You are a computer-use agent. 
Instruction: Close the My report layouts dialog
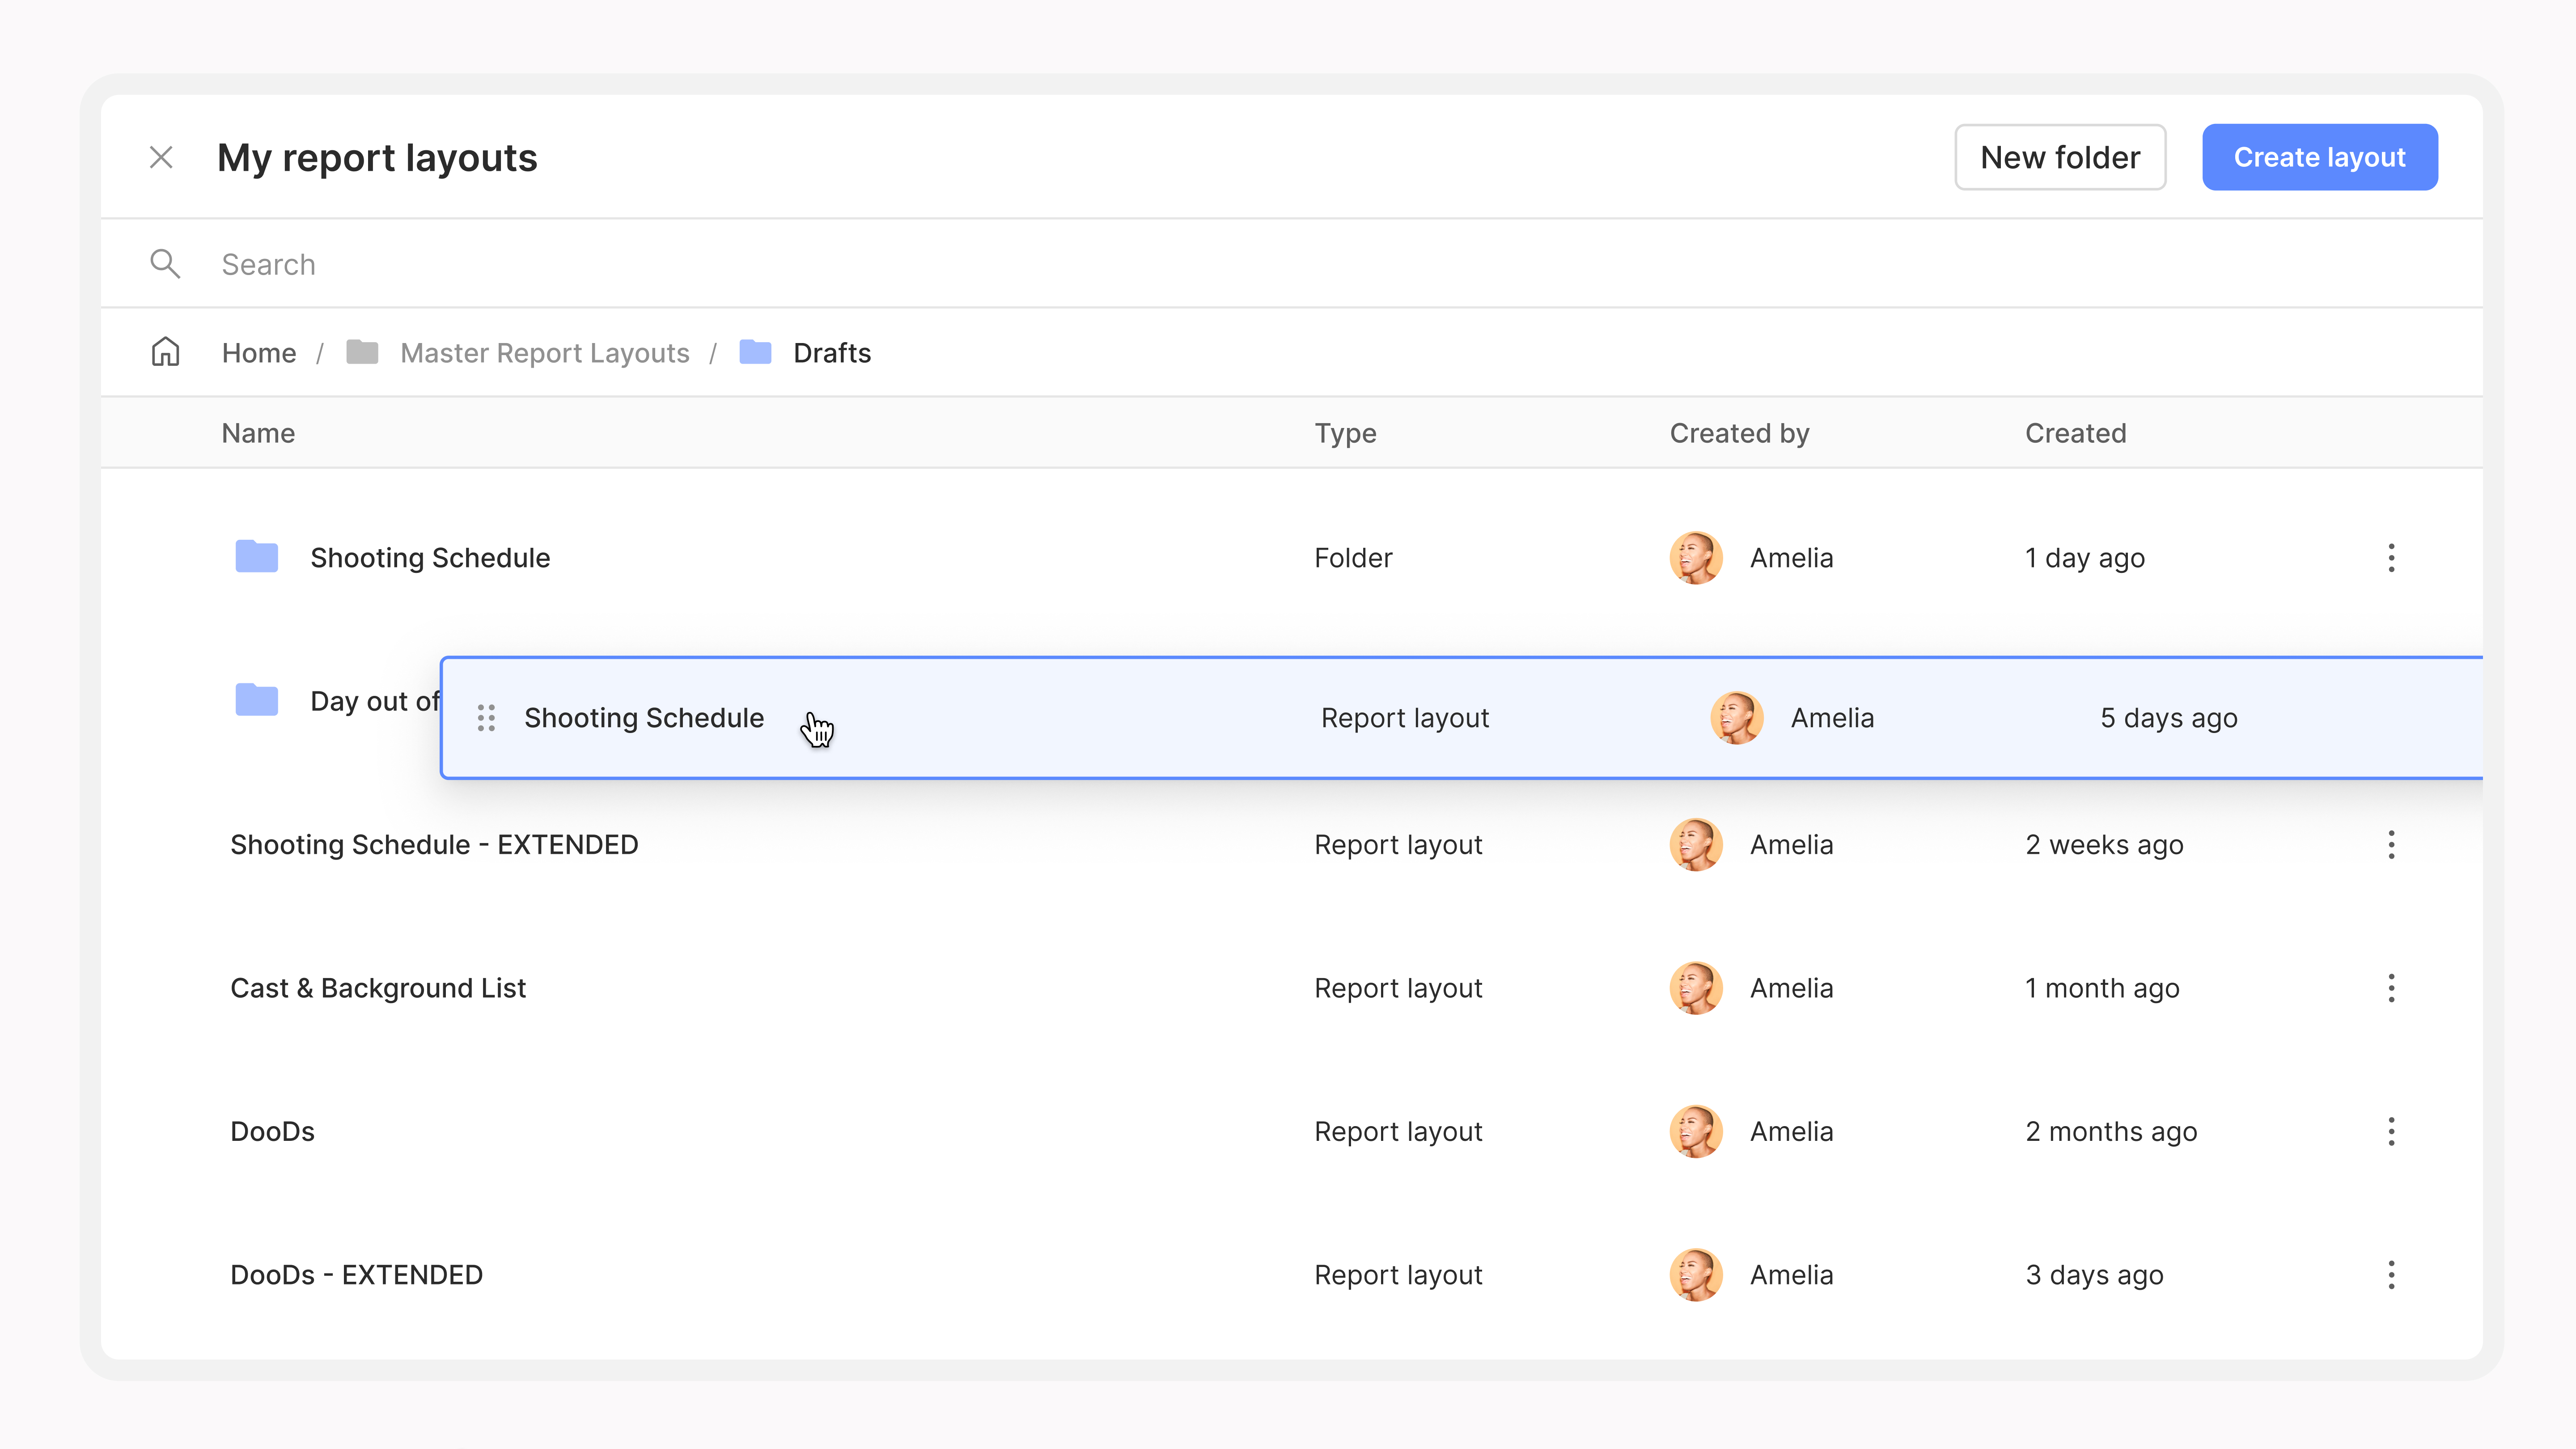click(x=161, y=157)
